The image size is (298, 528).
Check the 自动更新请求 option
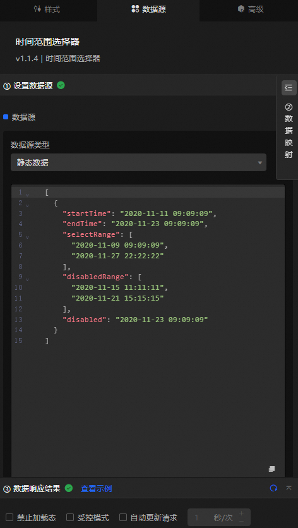tap(123, 517)
